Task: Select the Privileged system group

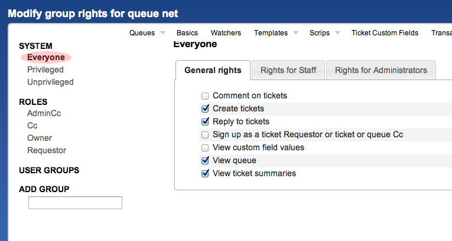Action: tap(45, 70)
